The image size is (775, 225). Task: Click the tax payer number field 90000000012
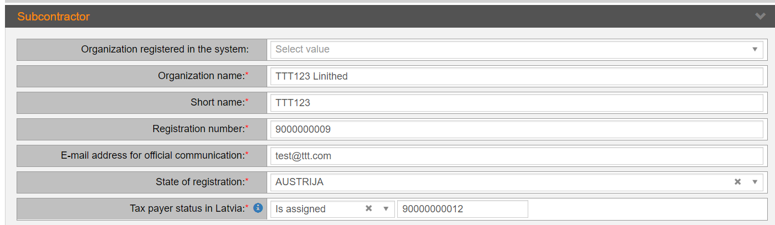click(462, 209)
